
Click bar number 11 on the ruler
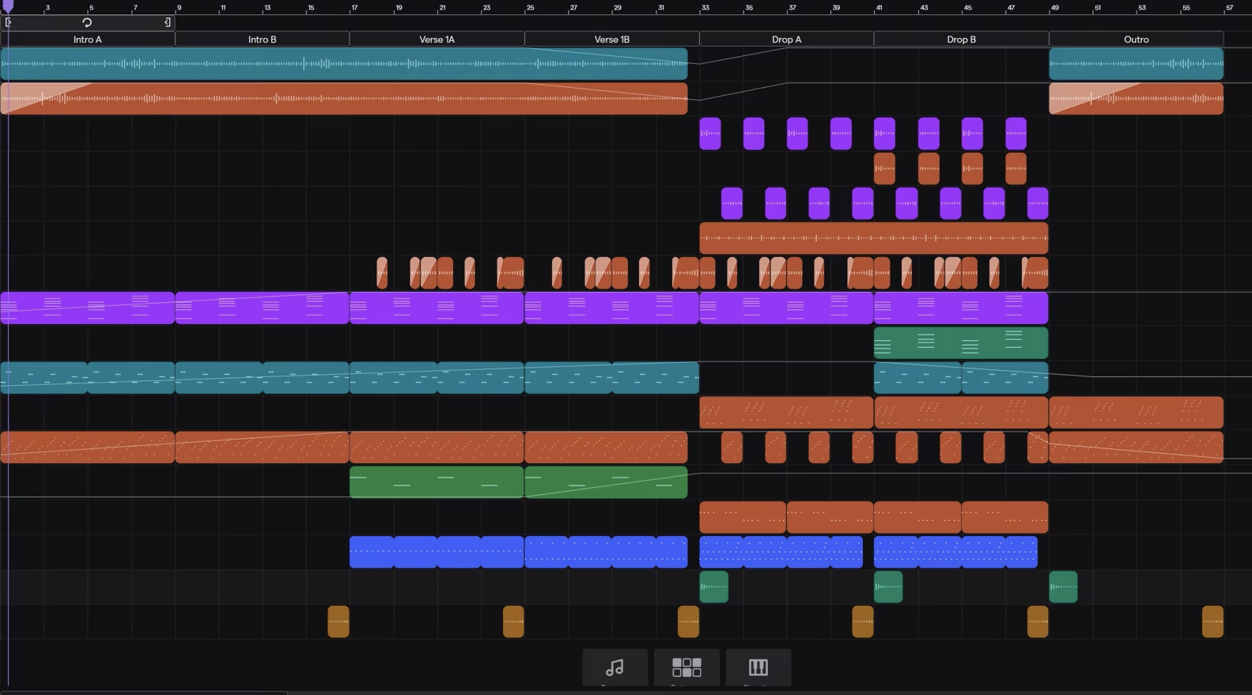[223, 8]
